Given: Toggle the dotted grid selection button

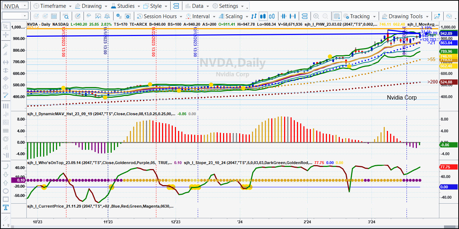Looking at the screenshot, I should (337, 16).
